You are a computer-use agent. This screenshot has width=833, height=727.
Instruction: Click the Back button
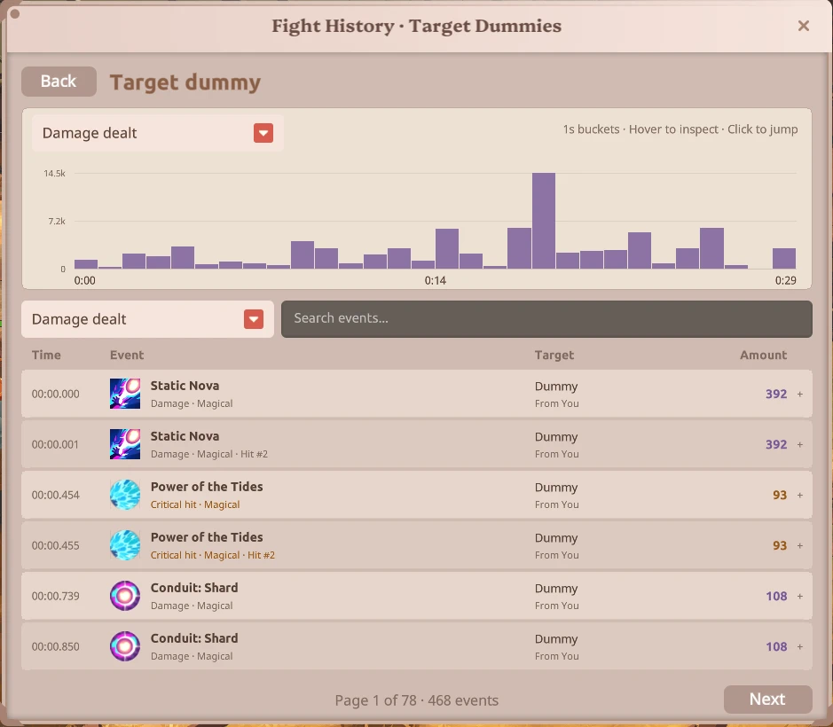(59, 82)
